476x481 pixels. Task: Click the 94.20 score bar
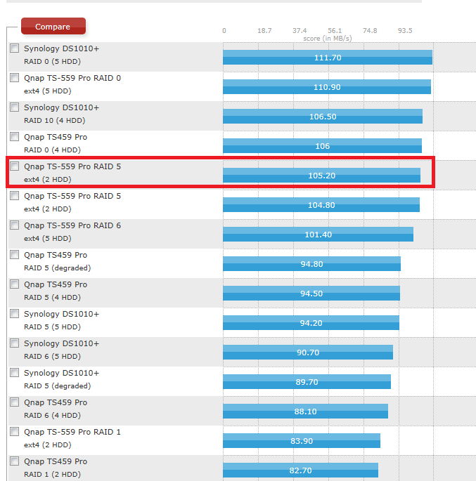tap(311, 323)
